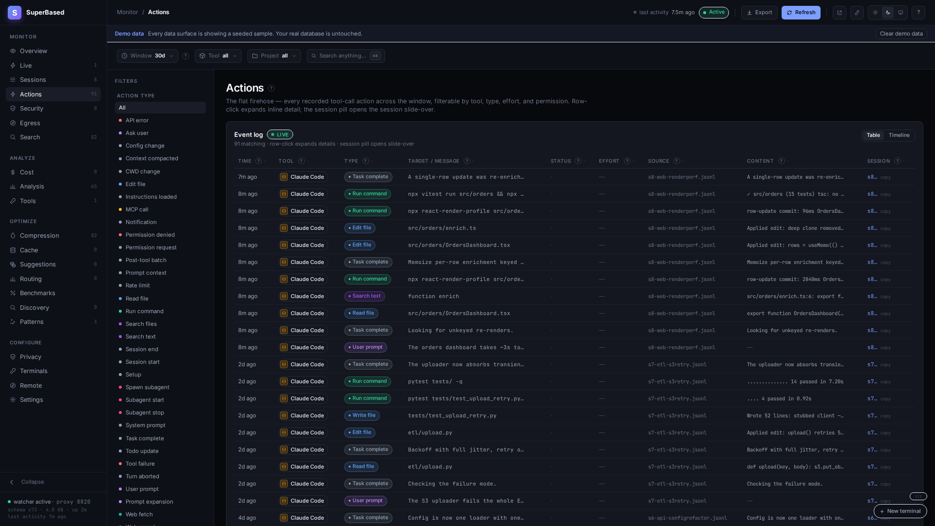Screen dimensions: 935x526
Task: Click the EFFORT column help icon
Action: 627,161
